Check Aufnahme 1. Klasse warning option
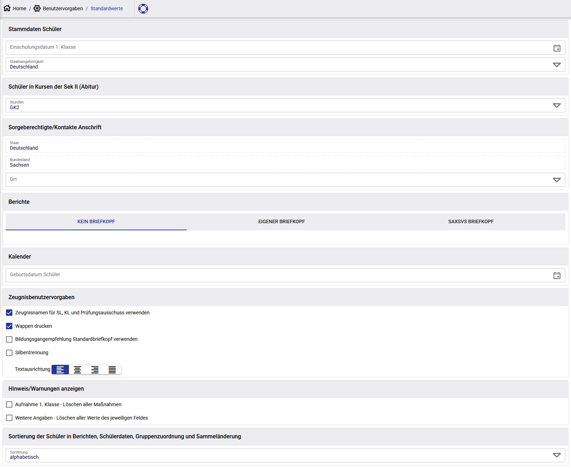This screenshot has height=468, width=571. pos(9,405)
